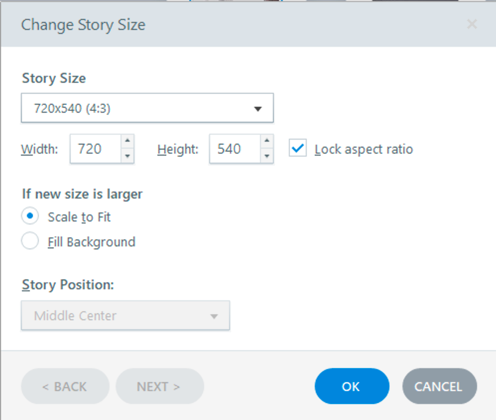Increase Height with the up arrow
This screenshot has width=496, height=420.
pyautogui.click(x=267, y=141)
